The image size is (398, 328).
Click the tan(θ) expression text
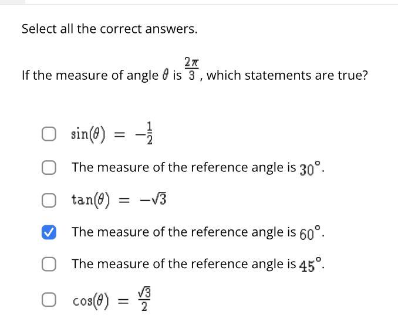(90, 200)
